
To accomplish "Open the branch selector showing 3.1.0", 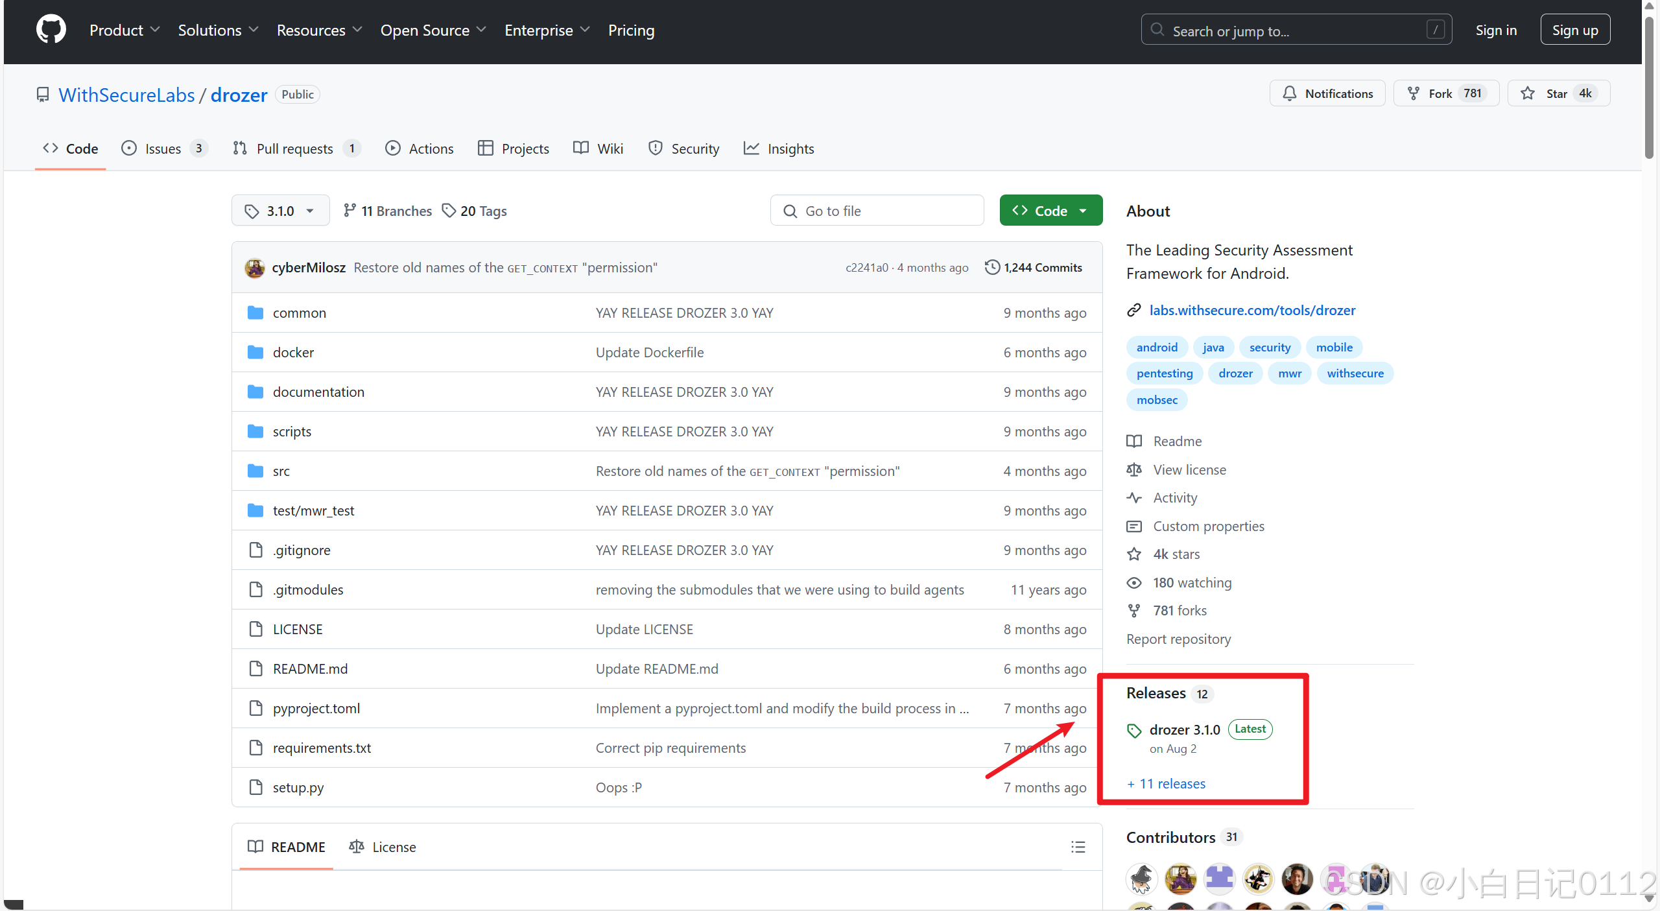I will 279,210.
